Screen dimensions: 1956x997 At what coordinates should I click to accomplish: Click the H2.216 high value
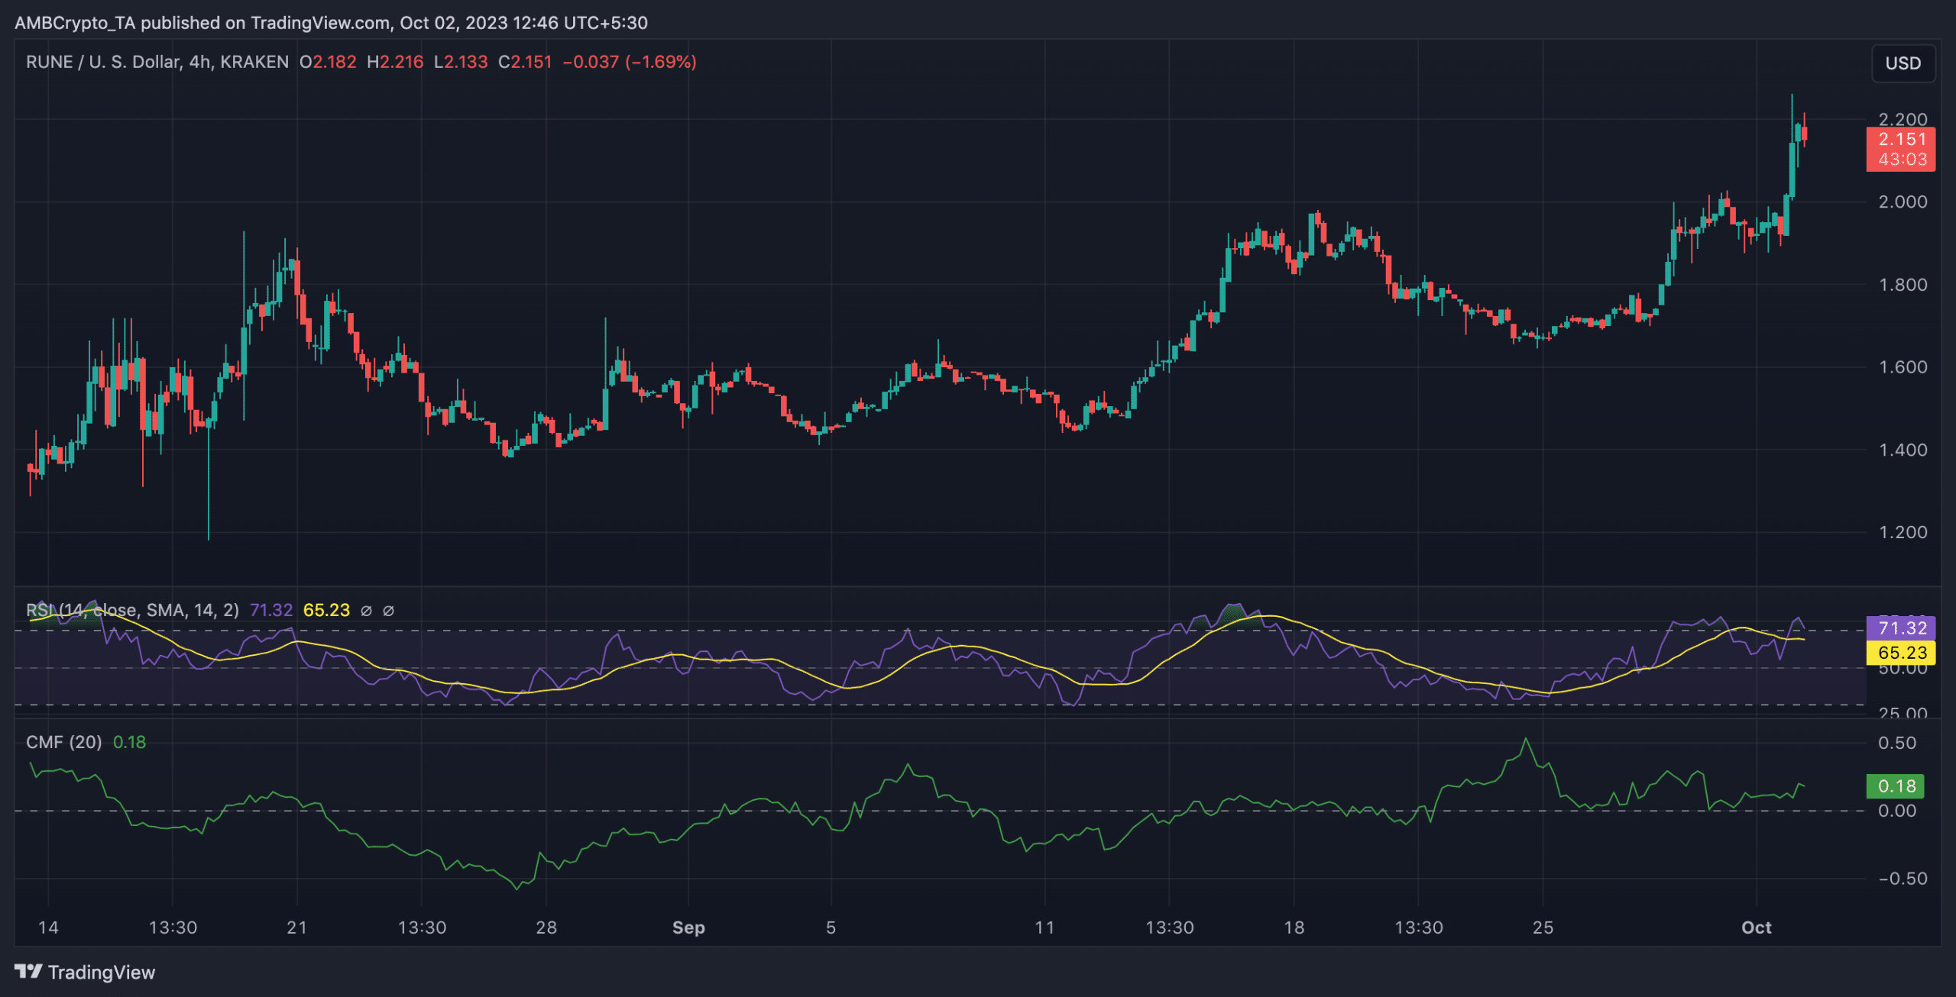(395, 62)
